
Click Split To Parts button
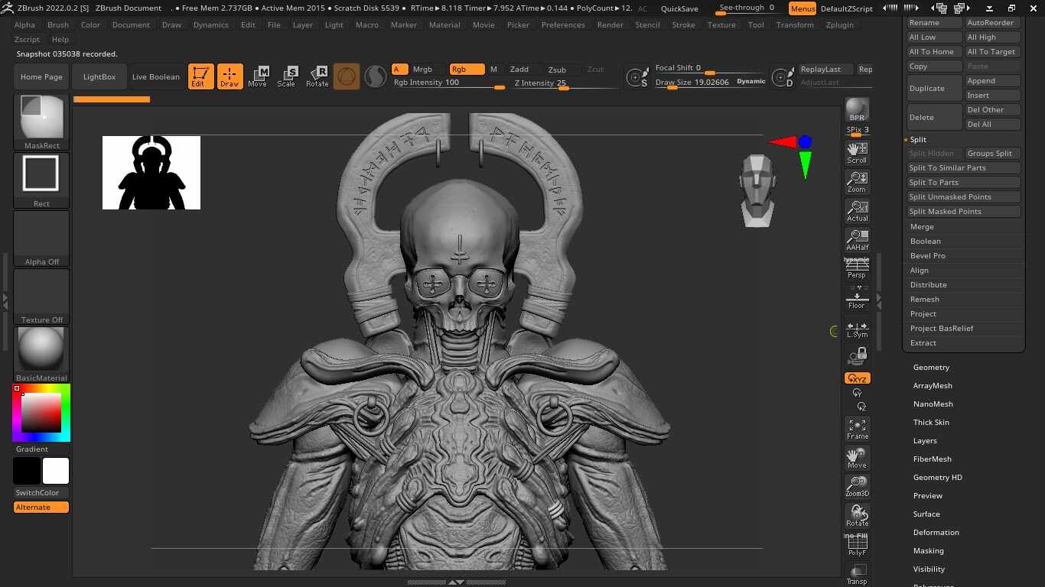pos(963,183)
